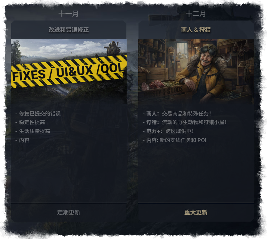The height and width of the screenshot is (239, 267).
Task: Select the 商人 & 狩猎 card title
Action: pyautogui.click(x=196, y=30)
